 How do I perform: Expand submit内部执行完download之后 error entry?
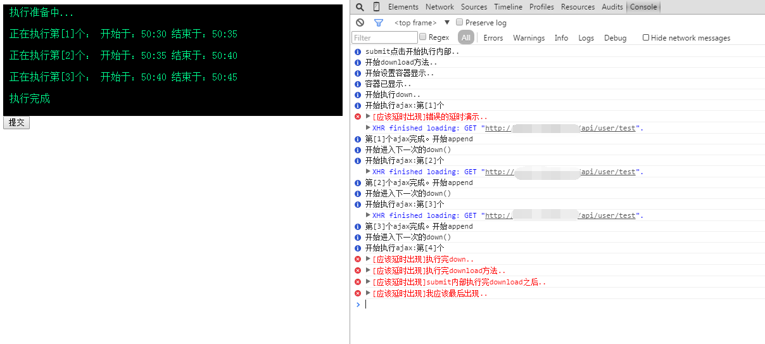point(369,282)
